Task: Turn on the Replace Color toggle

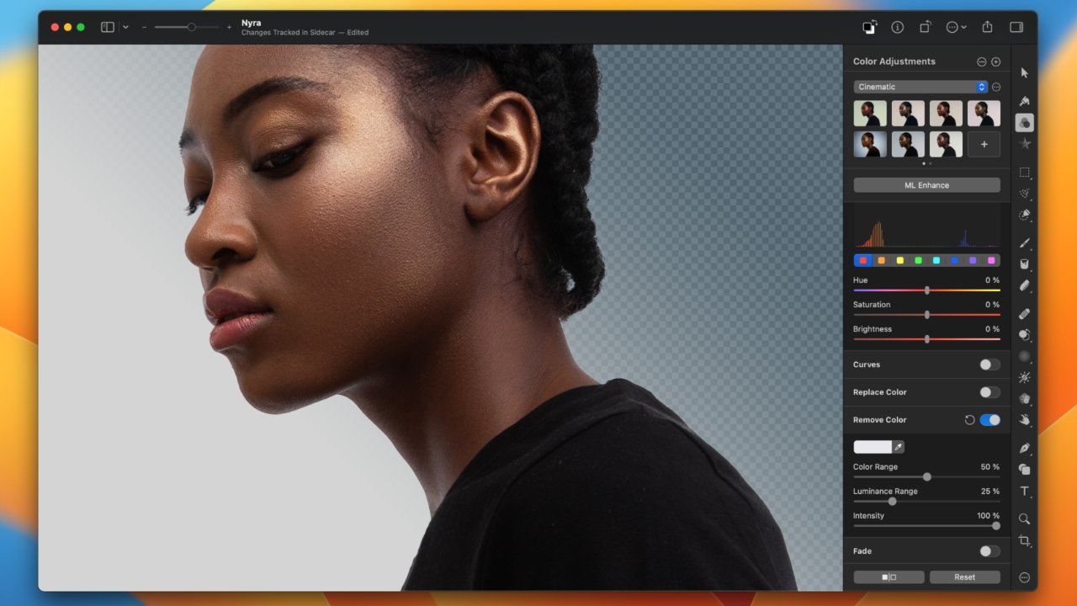Action: coord(989,392)
